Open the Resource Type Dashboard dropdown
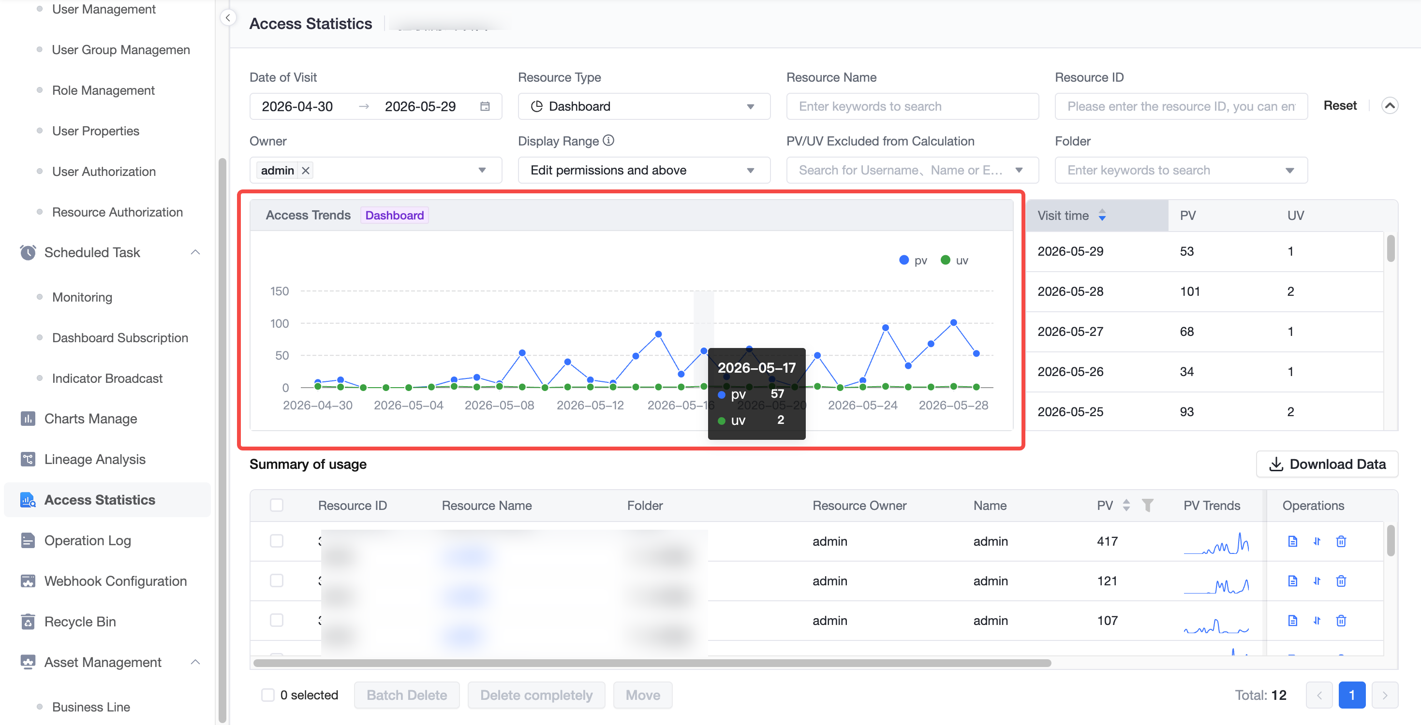 coord(644,106)
